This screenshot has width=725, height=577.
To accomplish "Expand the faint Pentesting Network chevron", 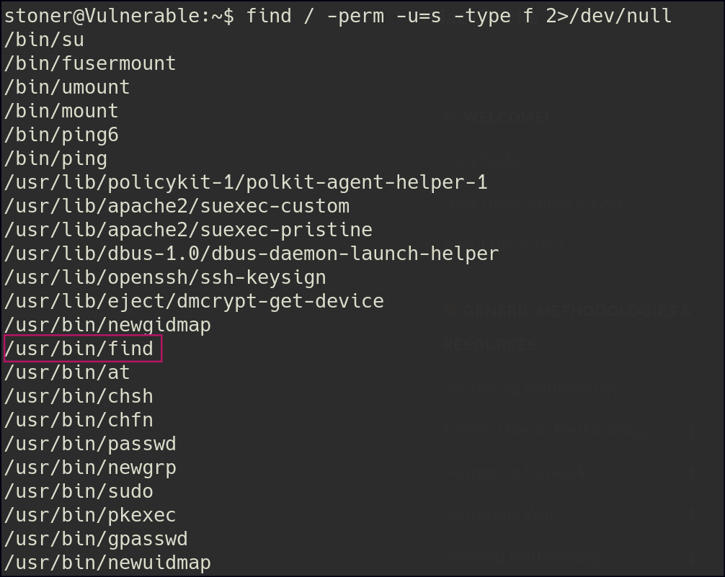I will click(x=691, y=473).
